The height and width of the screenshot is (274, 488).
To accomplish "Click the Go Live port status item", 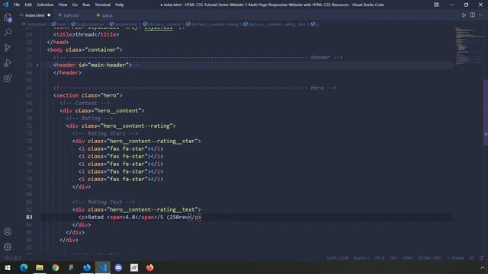I will tap(430, 258).
